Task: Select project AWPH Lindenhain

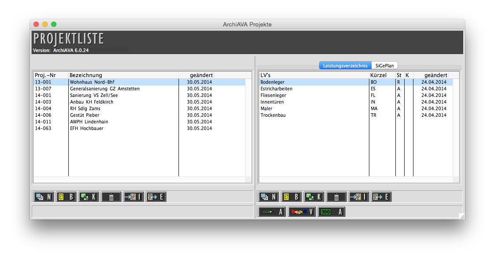Action: 139,122
